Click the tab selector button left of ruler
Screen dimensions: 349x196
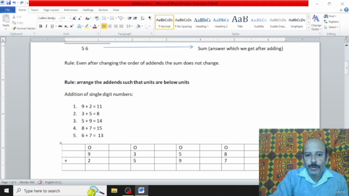(3, 40)
